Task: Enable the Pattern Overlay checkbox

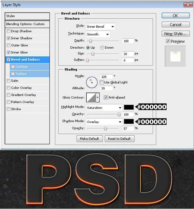Action: point(8,102)
